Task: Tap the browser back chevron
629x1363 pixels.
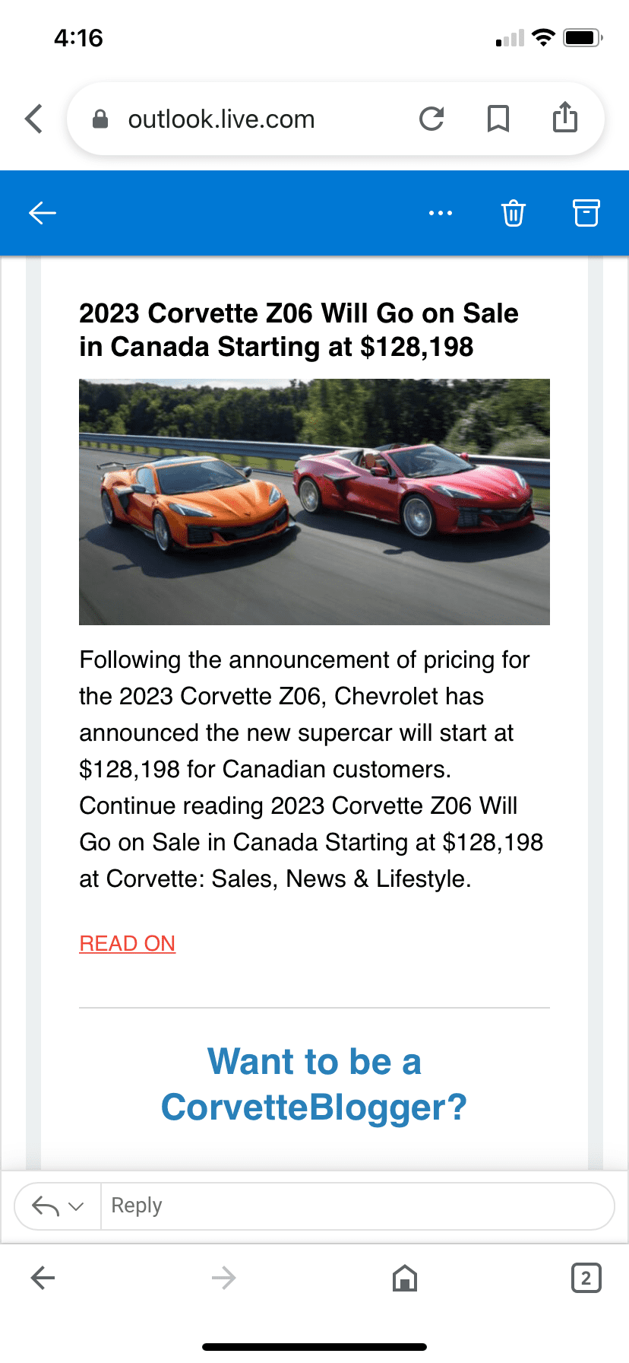Action: 34,119
